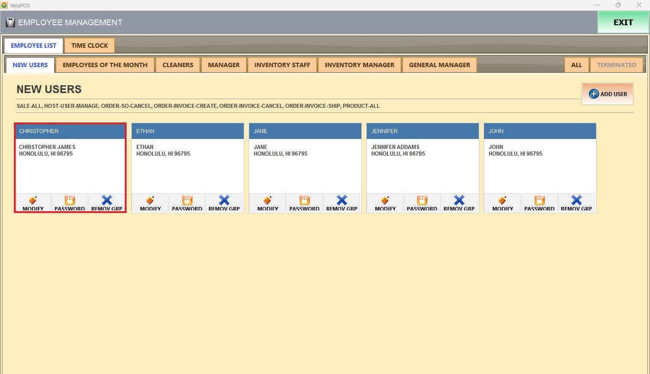
Task: Click Modify pencil icon on Christopher's card
Action: tap(33, 201)
